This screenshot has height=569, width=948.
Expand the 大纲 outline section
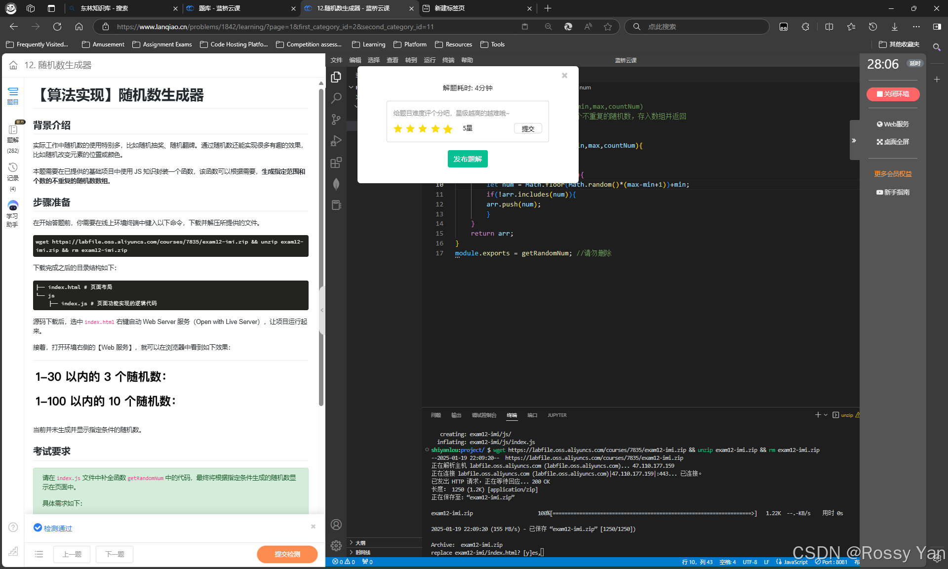click(x=360, y=543)
